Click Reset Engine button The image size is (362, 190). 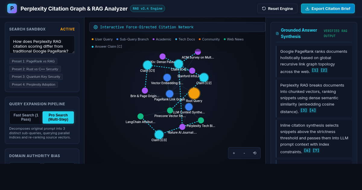(x=277, y=8)
